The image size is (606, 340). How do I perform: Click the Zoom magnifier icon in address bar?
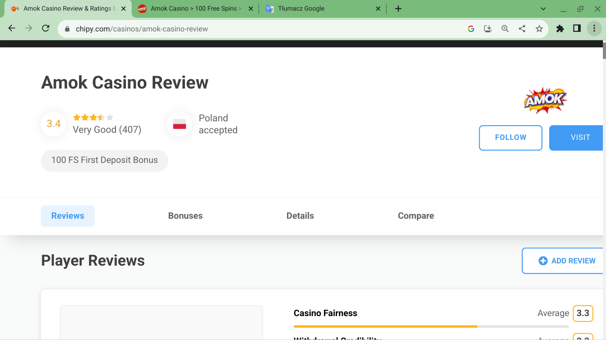(x=505, y=29)
